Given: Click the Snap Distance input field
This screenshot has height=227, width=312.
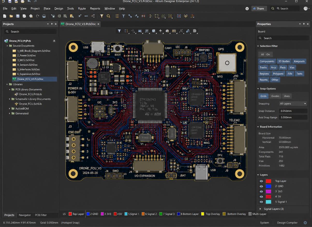Looking at the screenshot, I should click(293, 111).
